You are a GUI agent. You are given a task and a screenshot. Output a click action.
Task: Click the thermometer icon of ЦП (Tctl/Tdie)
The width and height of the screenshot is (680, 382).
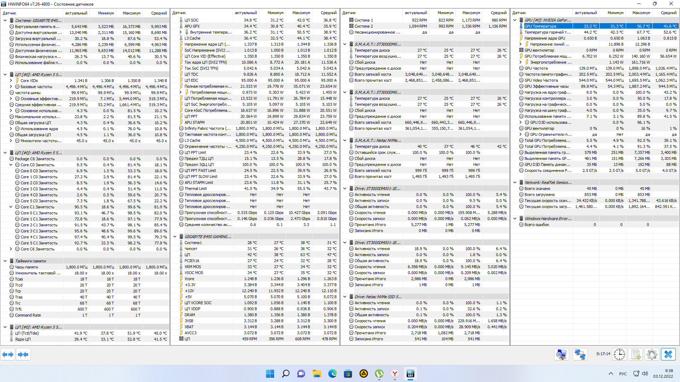point(12,333)
